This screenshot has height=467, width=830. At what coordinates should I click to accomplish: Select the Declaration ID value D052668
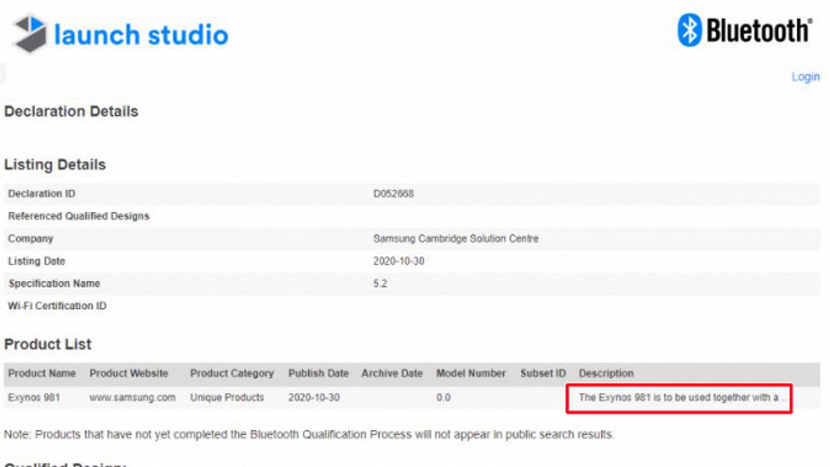[x=393, y=194]
